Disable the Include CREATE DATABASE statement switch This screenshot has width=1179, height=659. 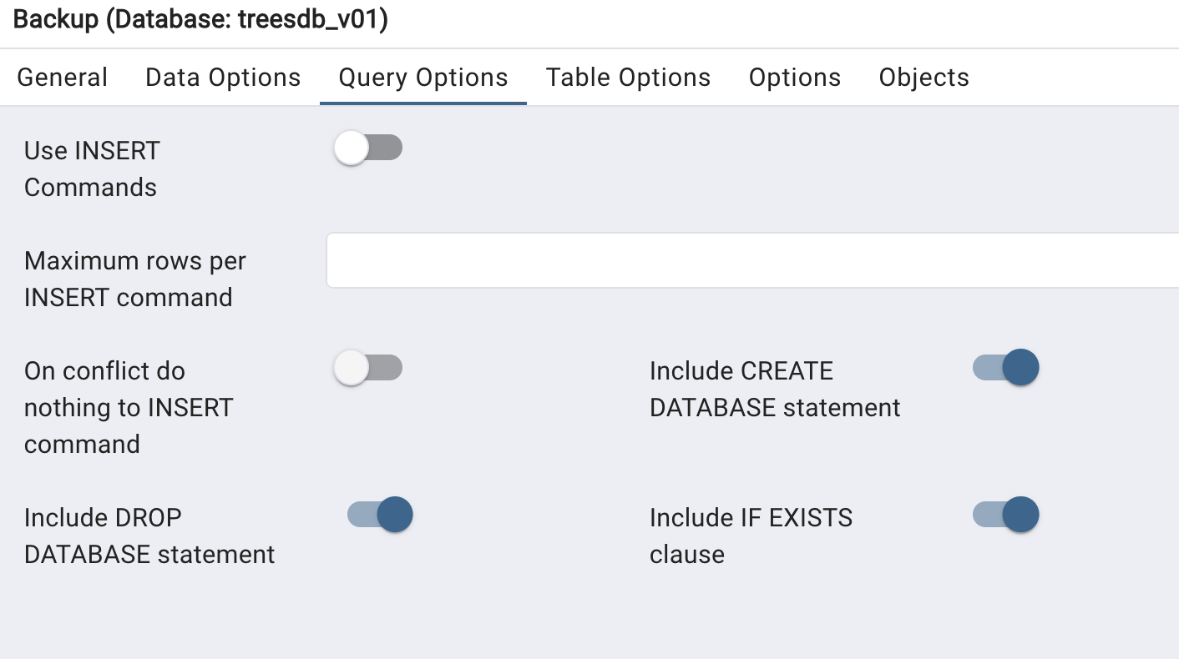pos(1005,368)
